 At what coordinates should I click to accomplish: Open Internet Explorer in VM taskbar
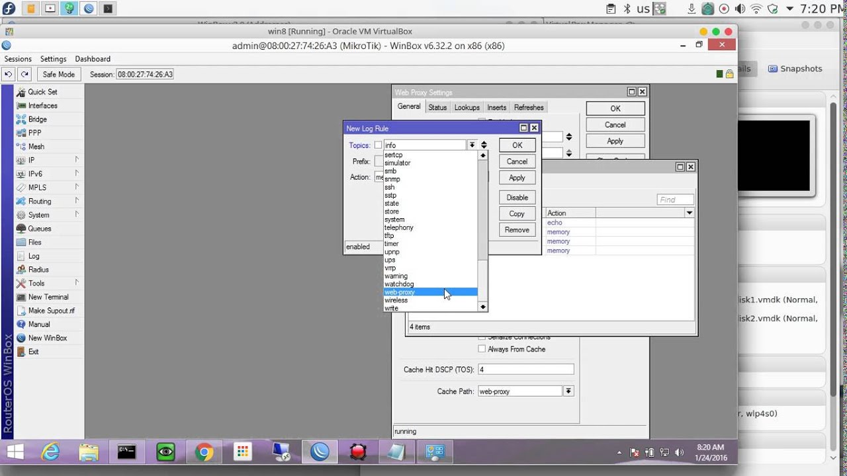pyautogui.click(x=51, y=452)
